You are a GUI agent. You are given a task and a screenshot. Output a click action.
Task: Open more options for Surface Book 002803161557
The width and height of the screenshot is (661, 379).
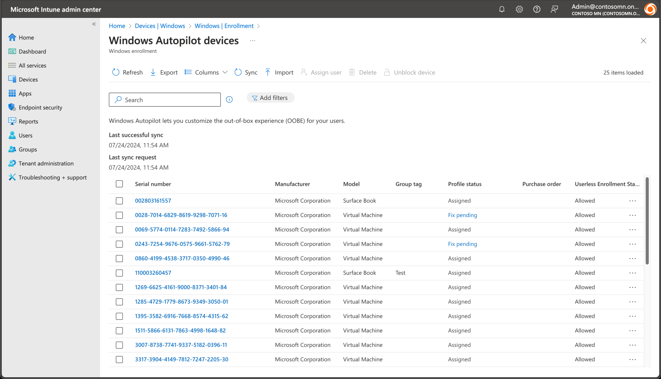[633, 201]
